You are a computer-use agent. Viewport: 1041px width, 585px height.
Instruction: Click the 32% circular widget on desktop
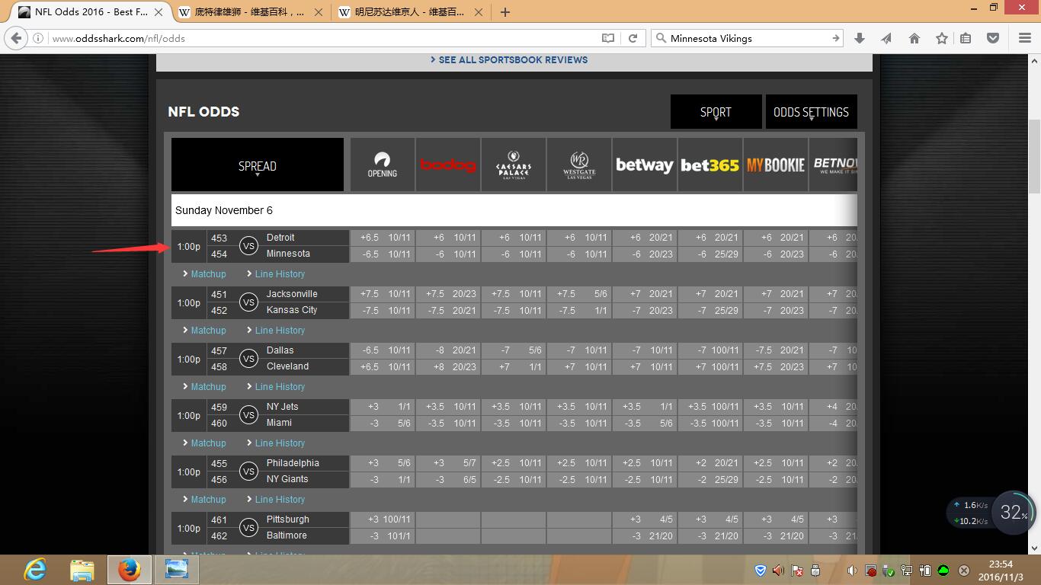tap(1014, 512)
